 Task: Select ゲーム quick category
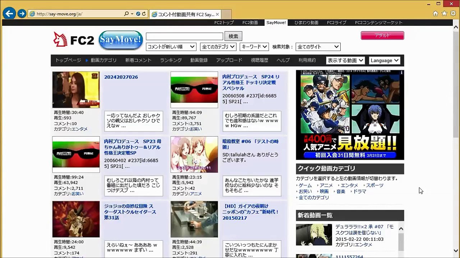305,185
